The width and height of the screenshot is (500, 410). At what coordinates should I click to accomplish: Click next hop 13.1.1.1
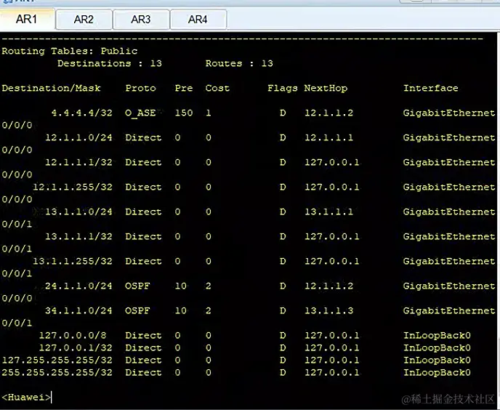pyautogui.click(x=328, y=212)
